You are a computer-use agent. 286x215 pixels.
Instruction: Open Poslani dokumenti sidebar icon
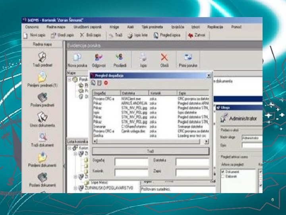pyautogui.click(x=43, y=177)
